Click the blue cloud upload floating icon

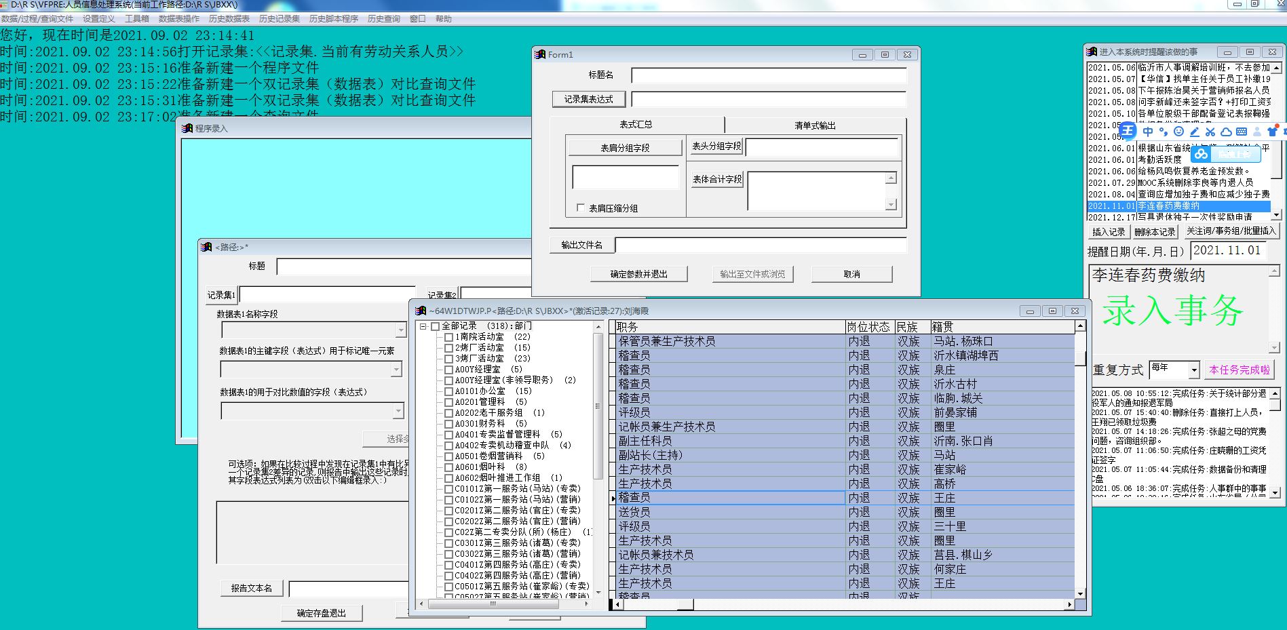pyautogui.click(x=1202, y=154)
